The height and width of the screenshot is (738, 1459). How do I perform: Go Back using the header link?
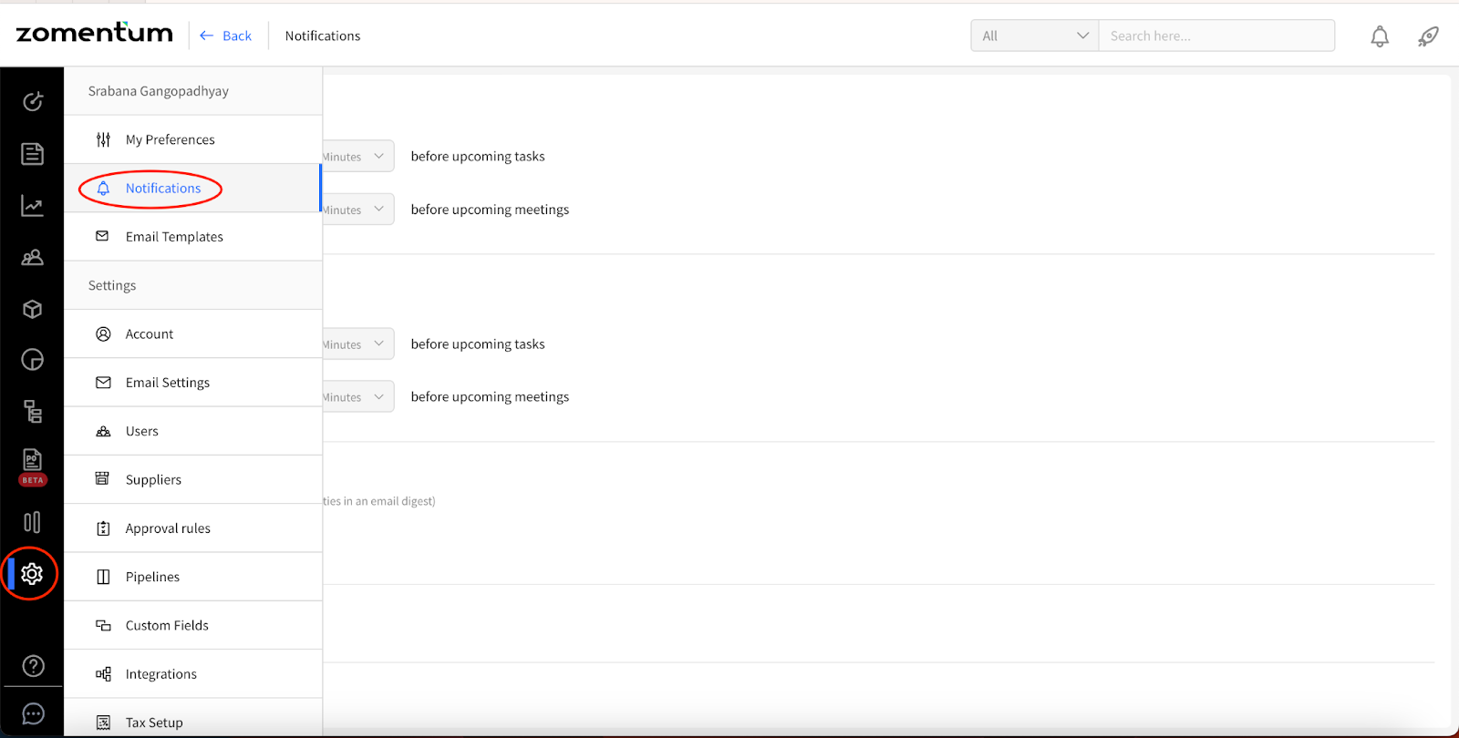pos(225,36)
